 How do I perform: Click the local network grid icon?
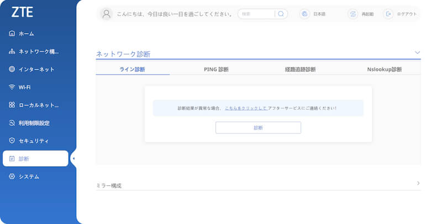pyautogui.click(x=12, y=105)
